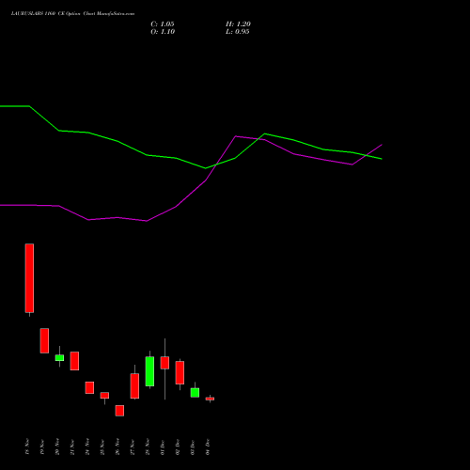Click the high value H: 1.20
This screenshot has width=470, height=470.
click(238, 24)
